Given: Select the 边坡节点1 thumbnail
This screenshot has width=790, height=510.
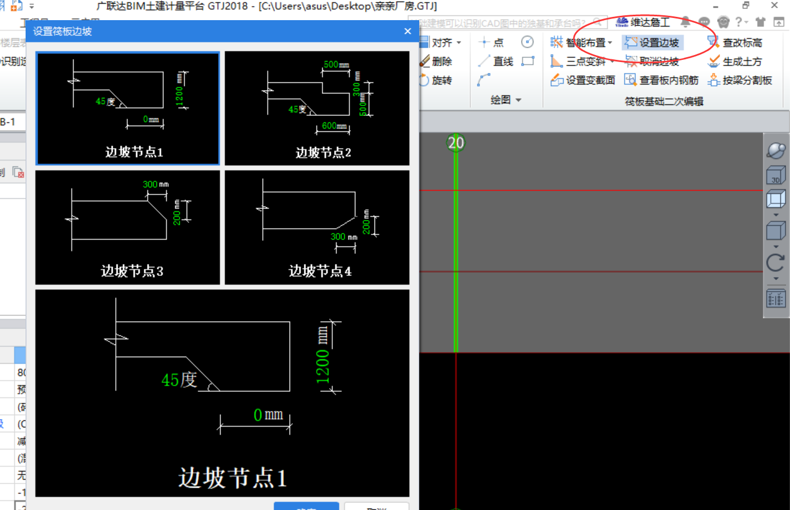Looking at the screenshot, I should tap(128, 108).
